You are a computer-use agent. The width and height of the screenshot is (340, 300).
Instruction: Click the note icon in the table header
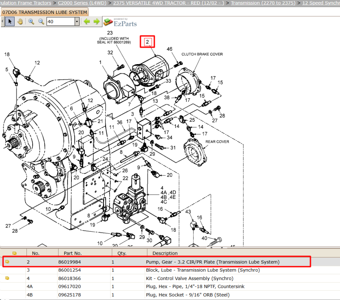pyautogui.click(x=14, y=253)
